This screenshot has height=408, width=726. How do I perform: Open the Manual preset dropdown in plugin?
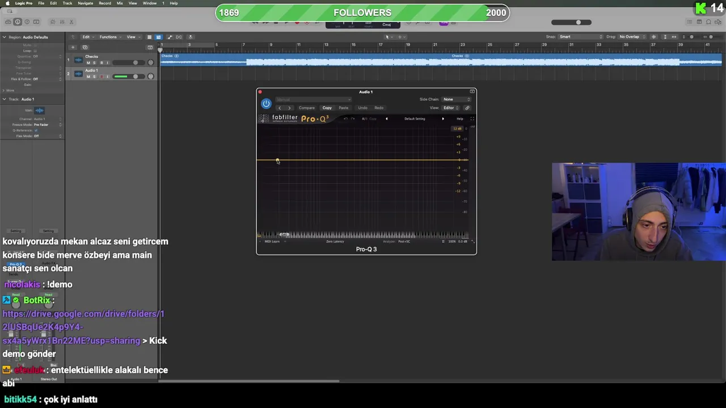pos(313,100)
